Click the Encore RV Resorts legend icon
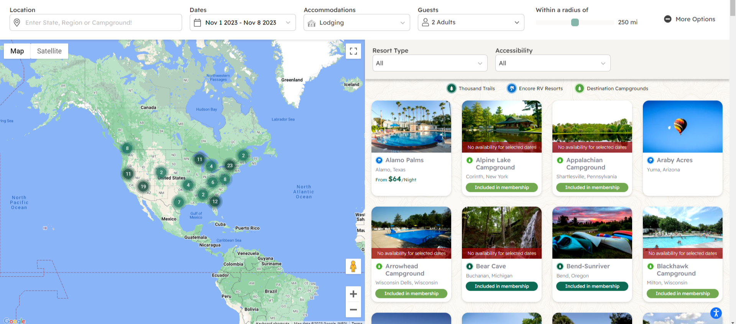Screen dimensions: 736x324 (x=512, y=88)
